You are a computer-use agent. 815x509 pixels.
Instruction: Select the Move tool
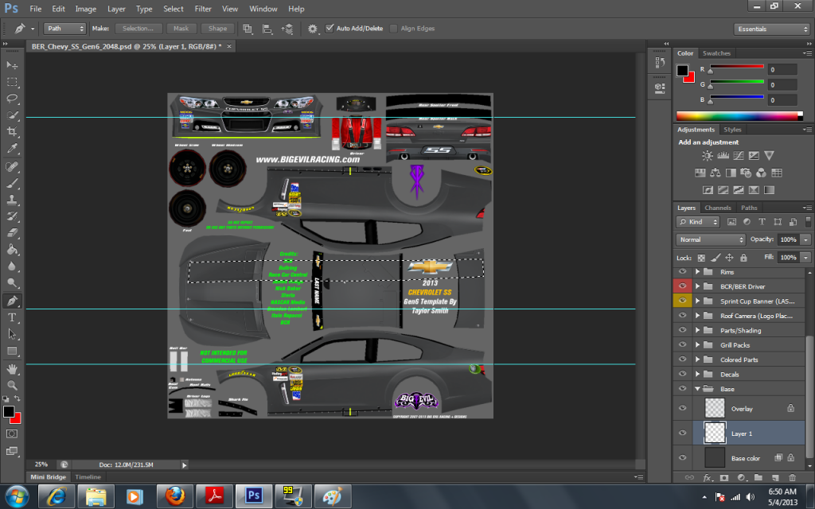pyautogui.click(x=12, y=65)
